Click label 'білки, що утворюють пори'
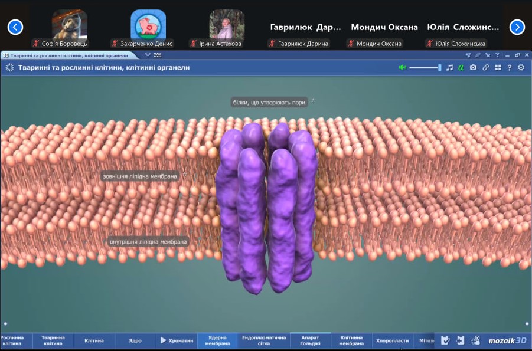The width and height of the screenshot is (532, 351). (269, 103)
